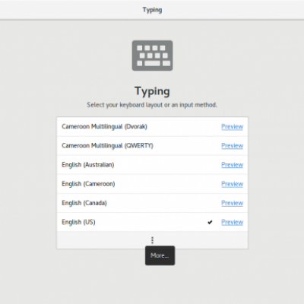304x304 pixels.
Task: Open Preview link for English (US)
Action: click(232, 222)
